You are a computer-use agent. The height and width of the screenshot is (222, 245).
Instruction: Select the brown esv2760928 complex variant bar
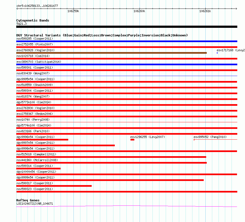tap(111, 53)
